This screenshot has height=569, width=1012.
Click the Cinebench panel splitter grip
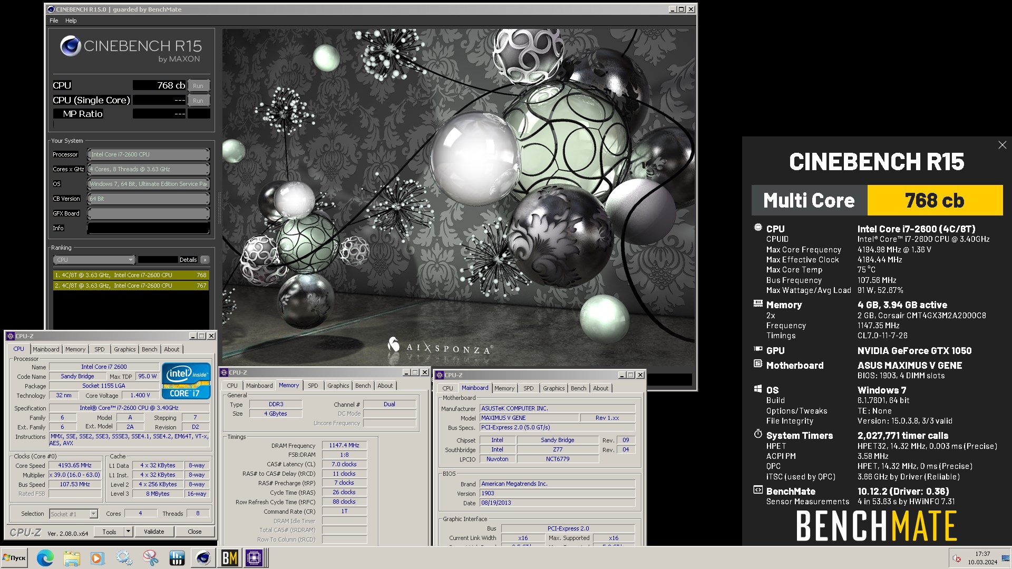pyautogui.click(x=219, y=208)
